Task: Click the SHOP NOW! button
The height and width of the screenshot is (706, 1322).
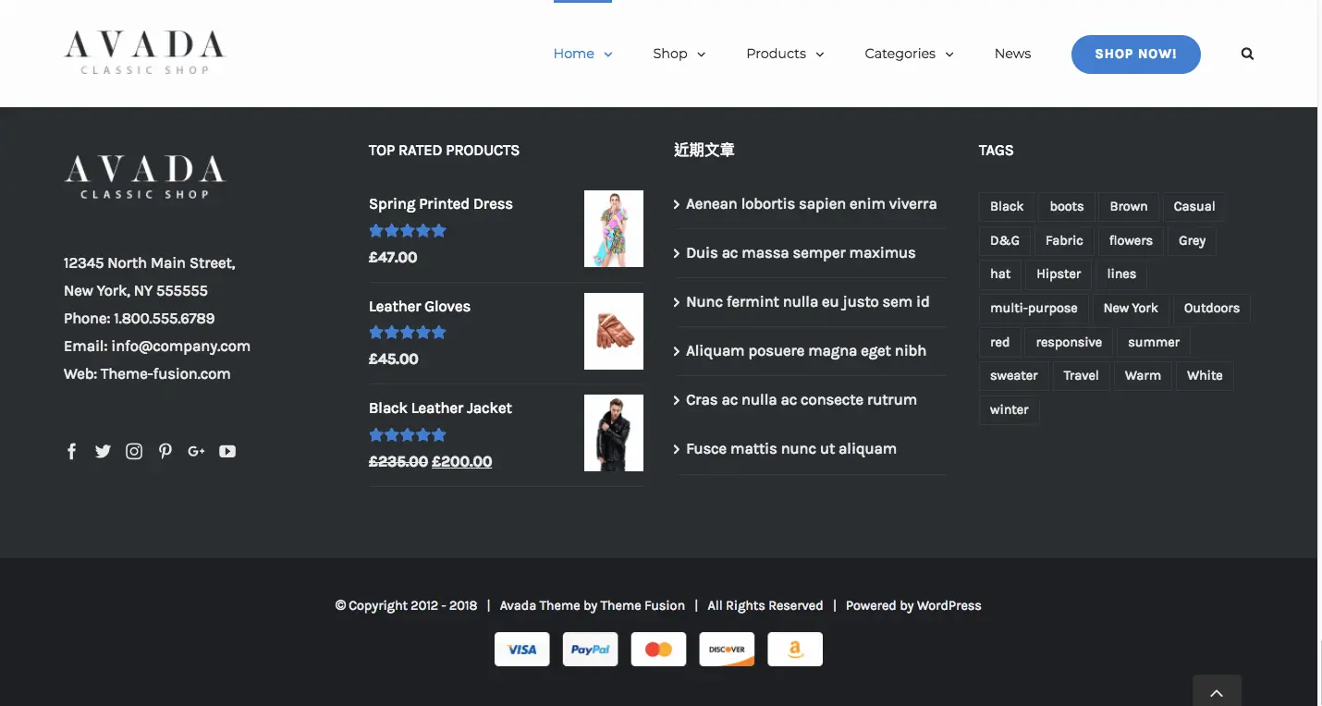Action: (x=1136, y=54)
